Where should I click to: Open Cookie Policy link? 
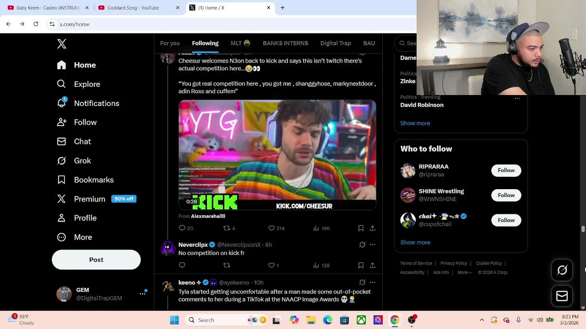(488, 263)
